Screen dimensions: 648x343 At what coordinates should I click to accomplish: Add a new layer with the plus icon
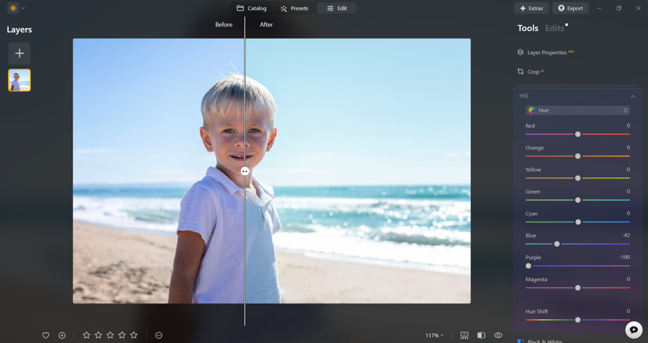point(19,53)
